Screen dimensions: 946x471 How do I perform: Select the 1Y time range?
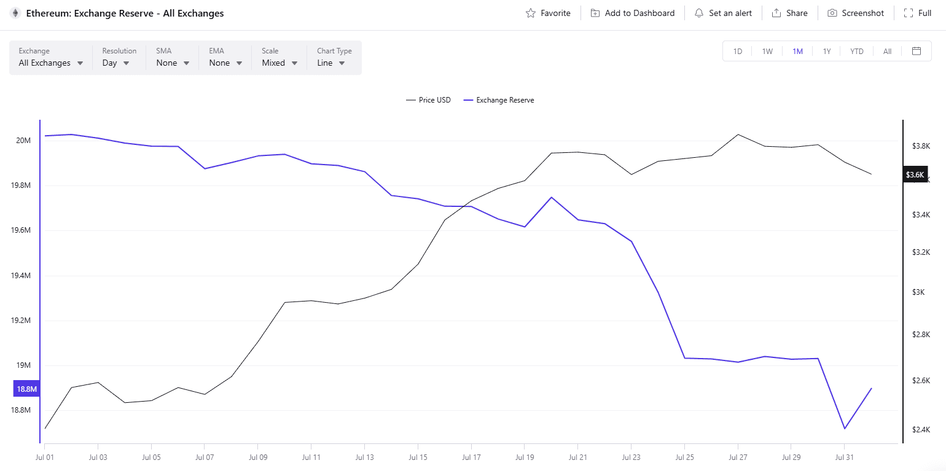[827, 52]
